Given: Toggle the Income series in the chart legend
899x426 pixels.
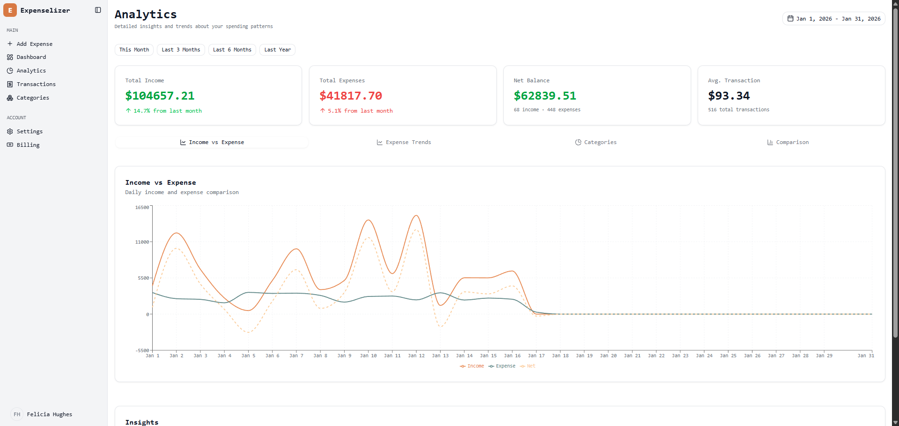Looking at the screenshot, I should pos(472,366).
